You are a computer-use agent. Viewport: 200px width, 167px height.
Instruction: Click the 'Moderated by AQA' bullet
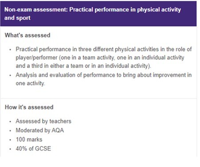pos(40,130)
